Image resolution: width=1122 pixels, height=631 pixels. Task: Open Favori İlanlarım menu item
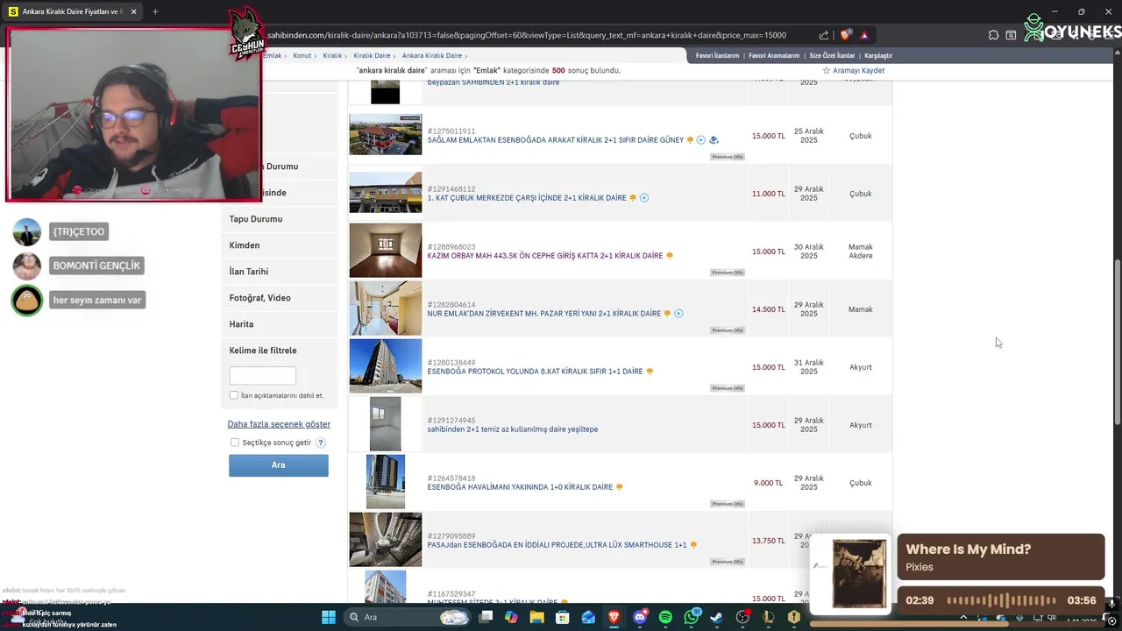[717, 55]
